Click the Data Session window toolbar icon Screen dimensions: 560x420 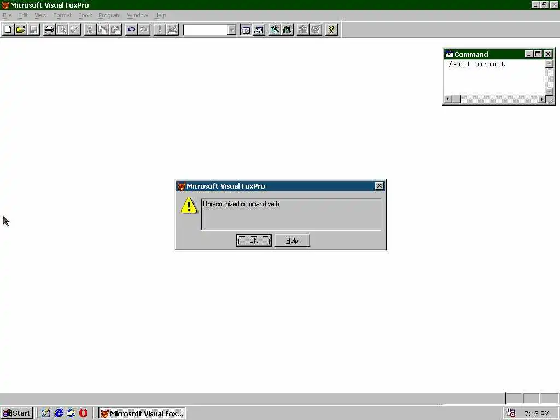259,30
